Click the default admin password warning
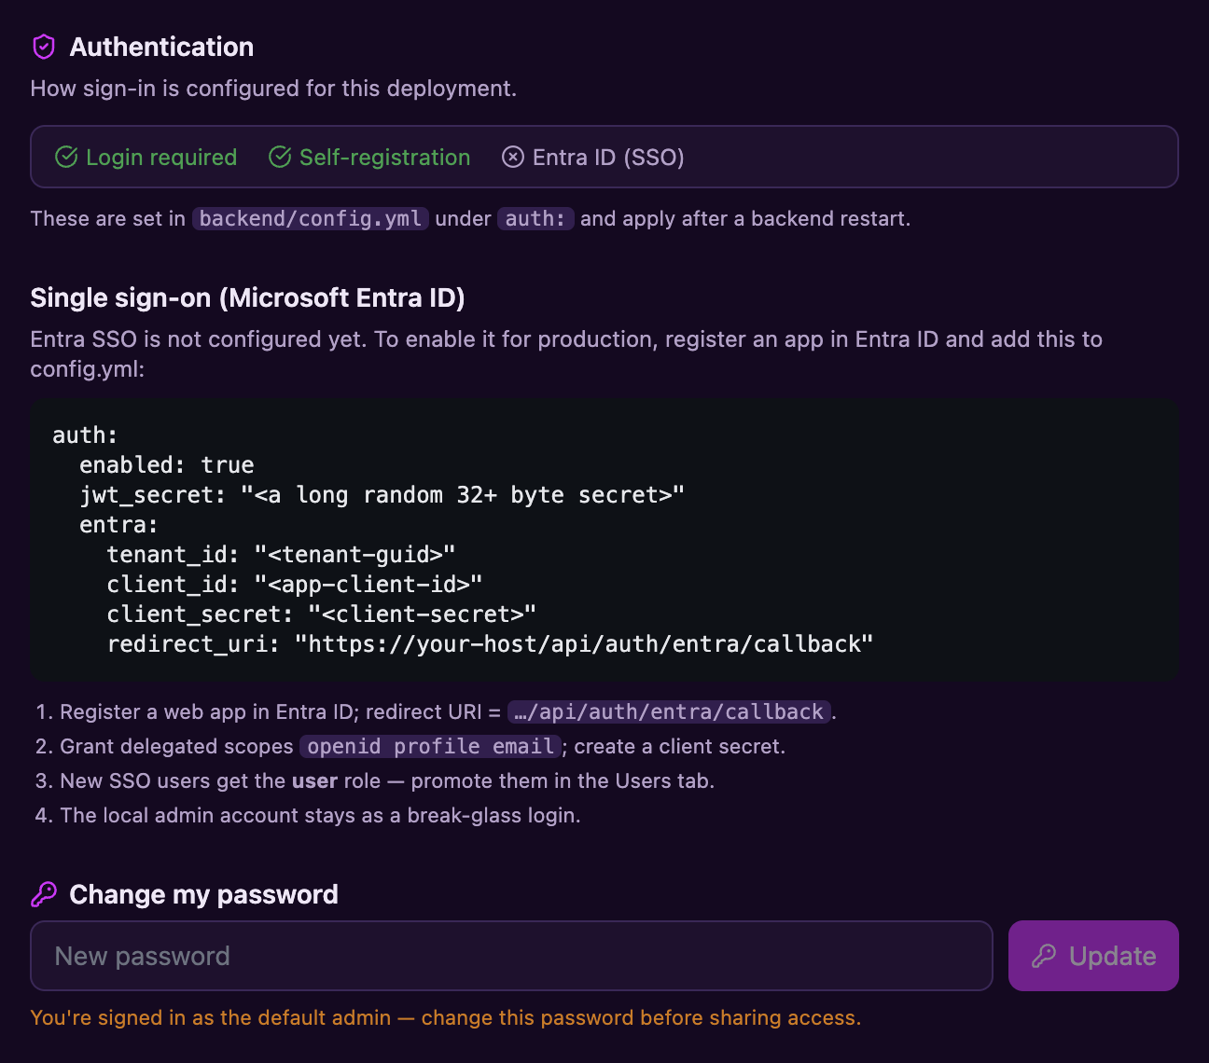The width and height of the screenshot is (1209, 1063). point(446,1017)
